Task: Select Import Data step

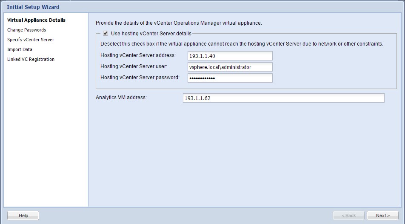Action: click(20, 49)
